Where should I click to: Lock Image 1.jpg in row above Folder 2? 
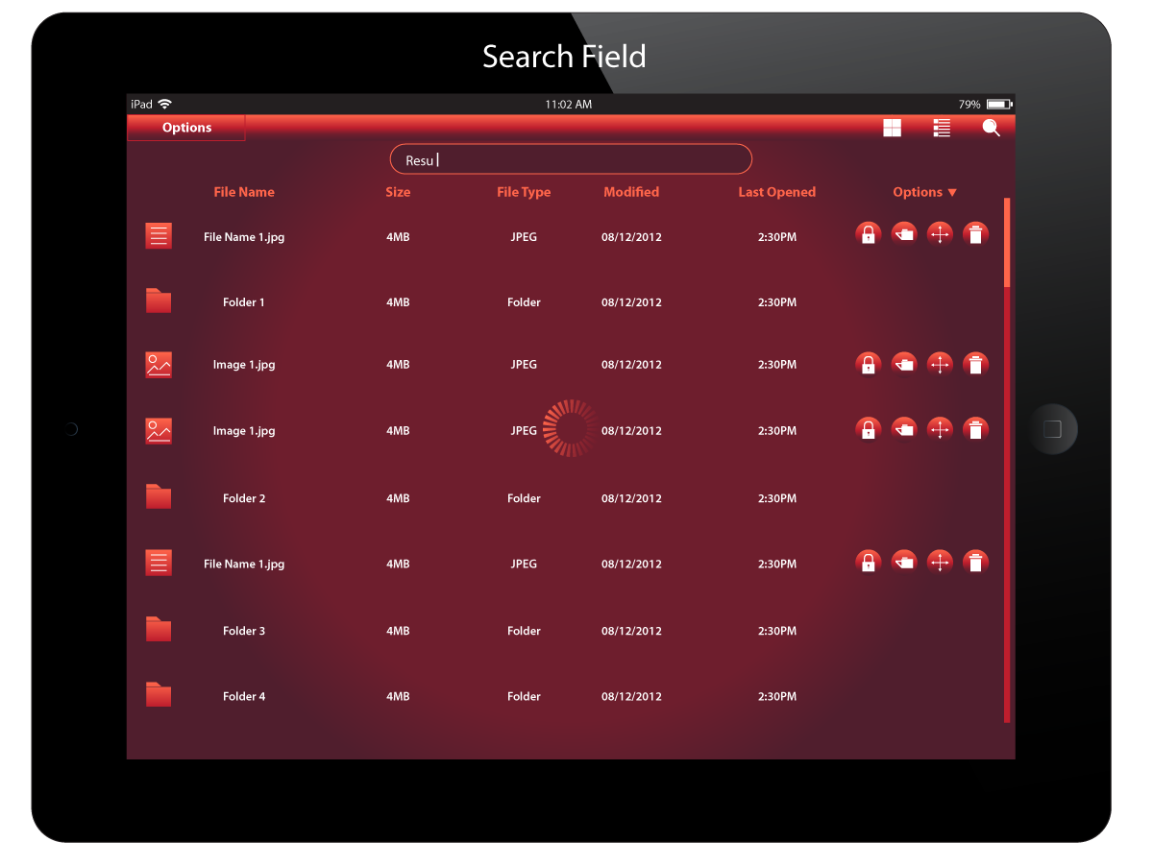click(x=869, y=429)
